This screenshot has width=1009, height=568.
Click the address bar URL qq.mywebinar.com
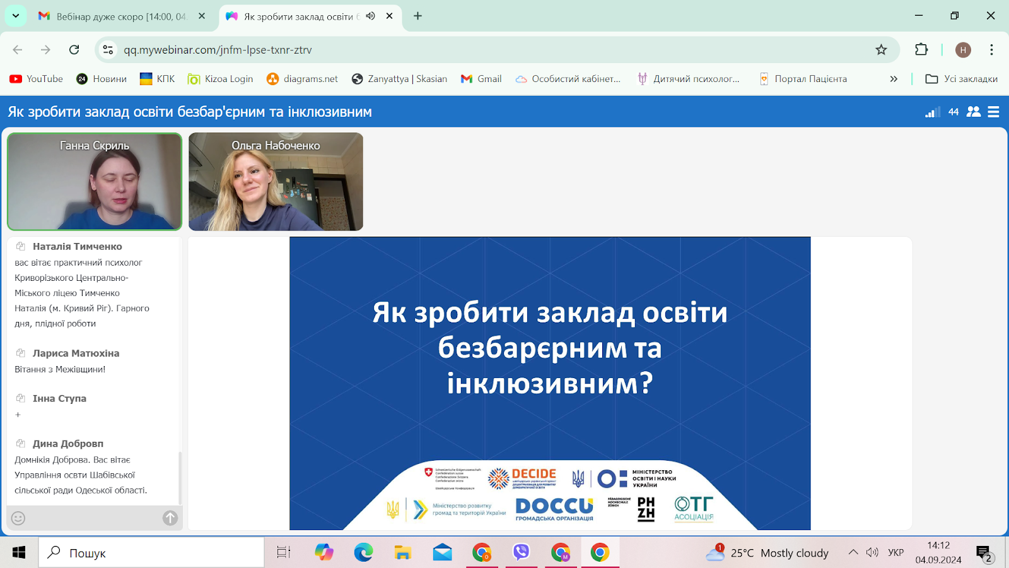point(218,50)
